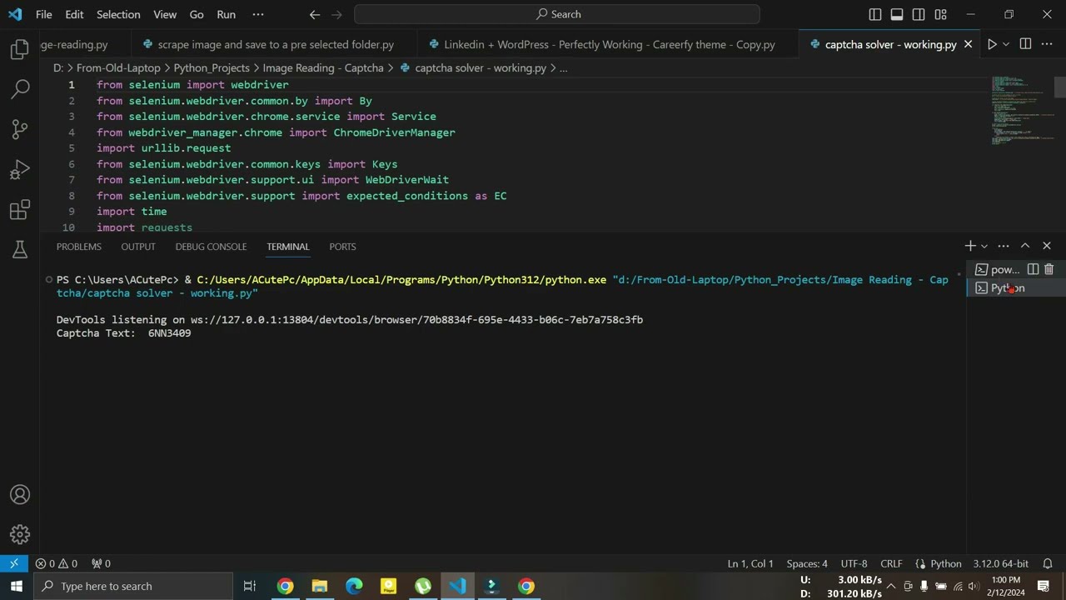
Task: Open the Edit menu
Action: [x=74, y=14]
